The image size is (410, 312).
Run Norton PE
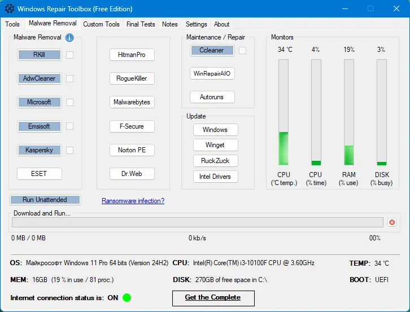coord(132,150)
